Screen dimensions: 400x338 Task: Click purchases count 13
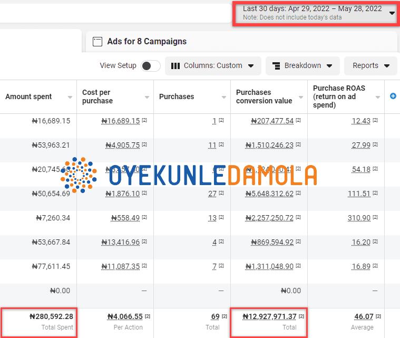coord(212,218)
